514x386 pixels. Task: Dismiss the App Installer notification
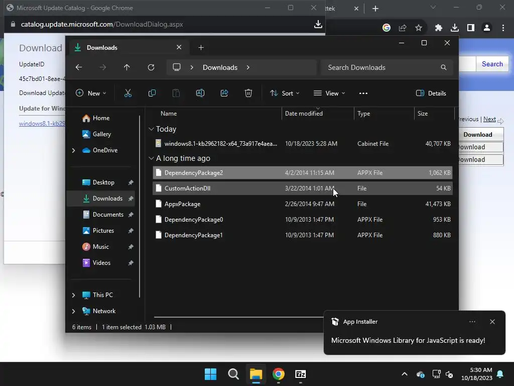pos(492,322)
